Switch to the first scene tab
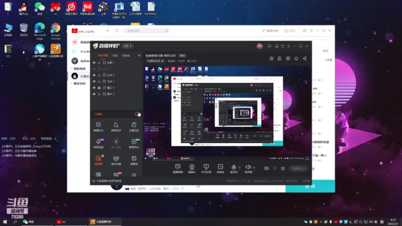 103,55
